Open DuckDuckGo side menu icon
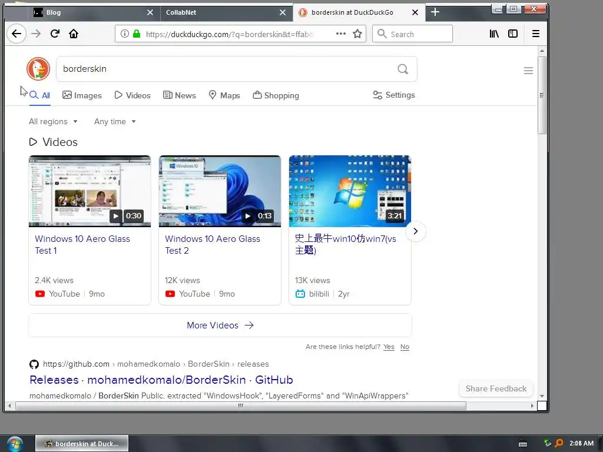This screenshot has height=452, width=603. [x=528, y=71]
